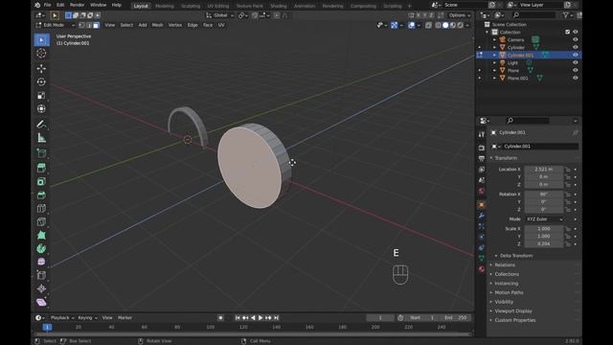Uncheck the Collection exclude checkbox
Screen dimensions: 613x345
[567, 32]
